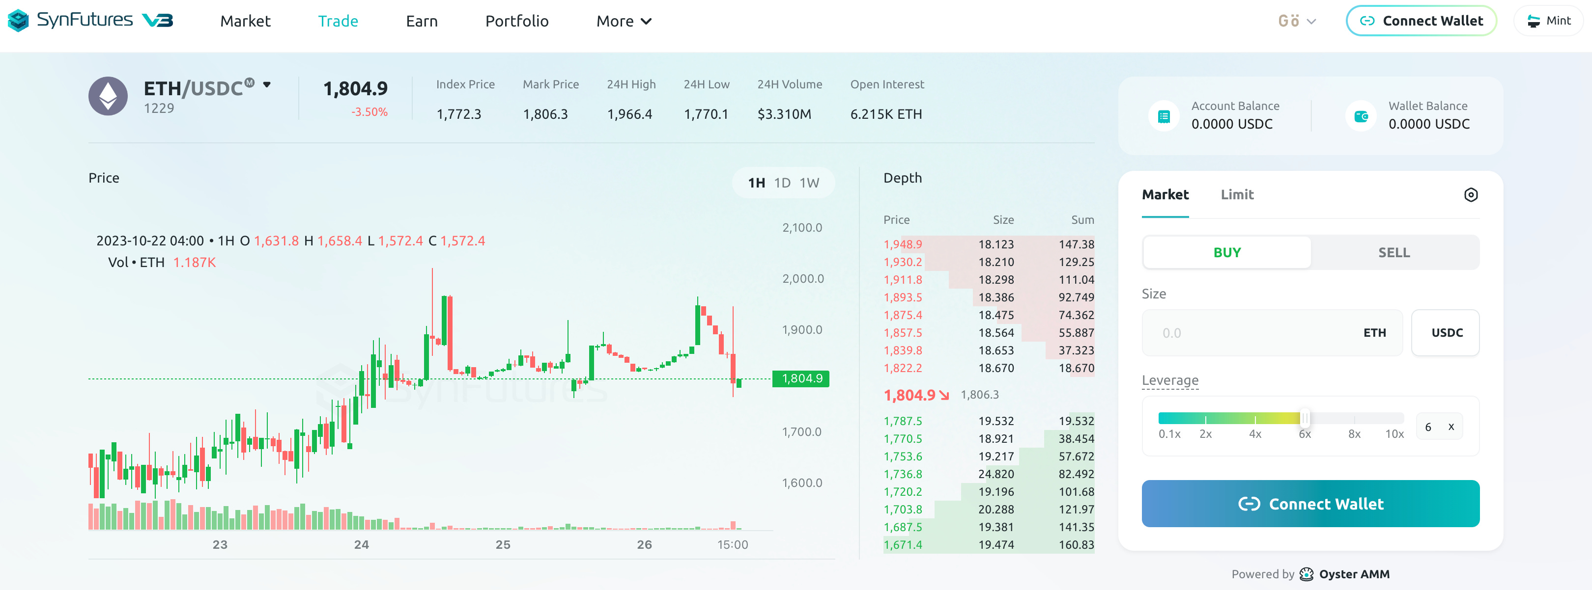Image resolution: width=1592 pixels, height=590 pixels.
Task: Select the BUY side
Action: click(1227, 252)
